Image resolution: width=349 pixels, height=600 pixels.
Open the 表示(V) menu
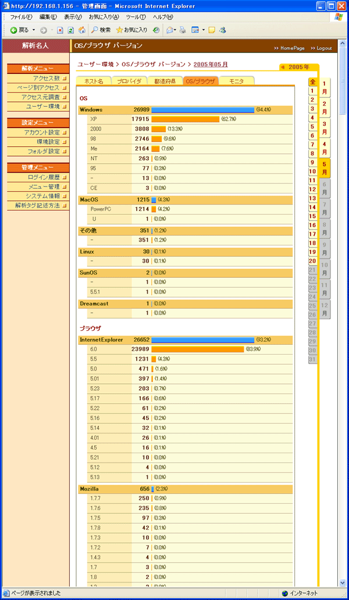pyautogui.click(x=73, y=17)
